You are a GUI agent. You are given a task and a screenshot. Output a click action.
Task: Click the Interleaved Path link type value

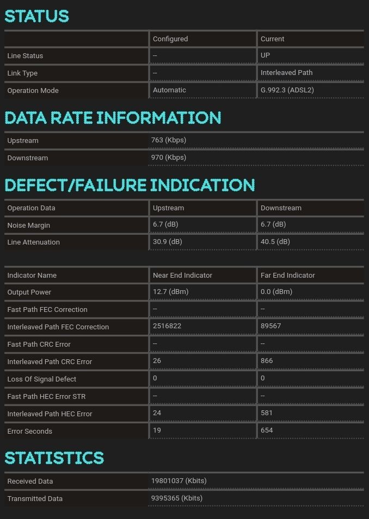tap(286, 73)
